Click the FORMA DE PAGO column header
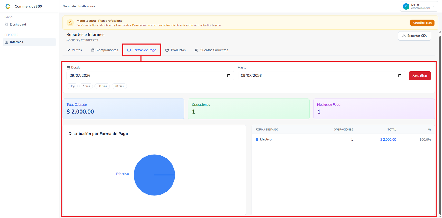 [x=267, y=130]
